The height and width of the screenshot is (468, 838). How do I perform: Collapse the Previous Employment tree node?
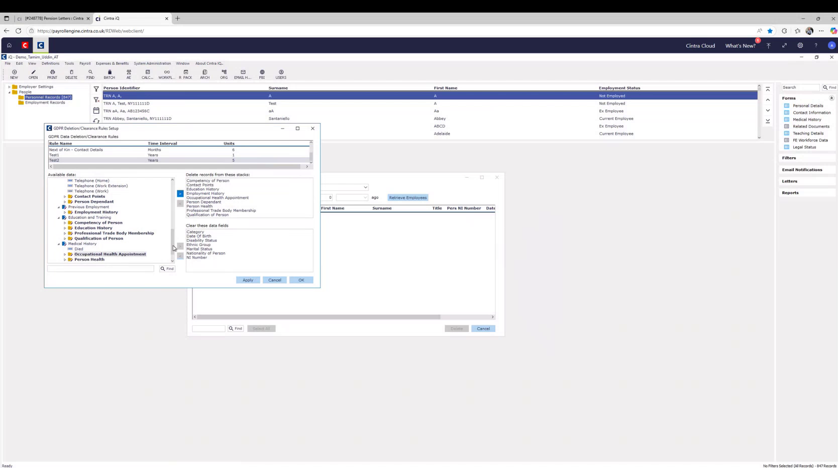click(59, 207)
